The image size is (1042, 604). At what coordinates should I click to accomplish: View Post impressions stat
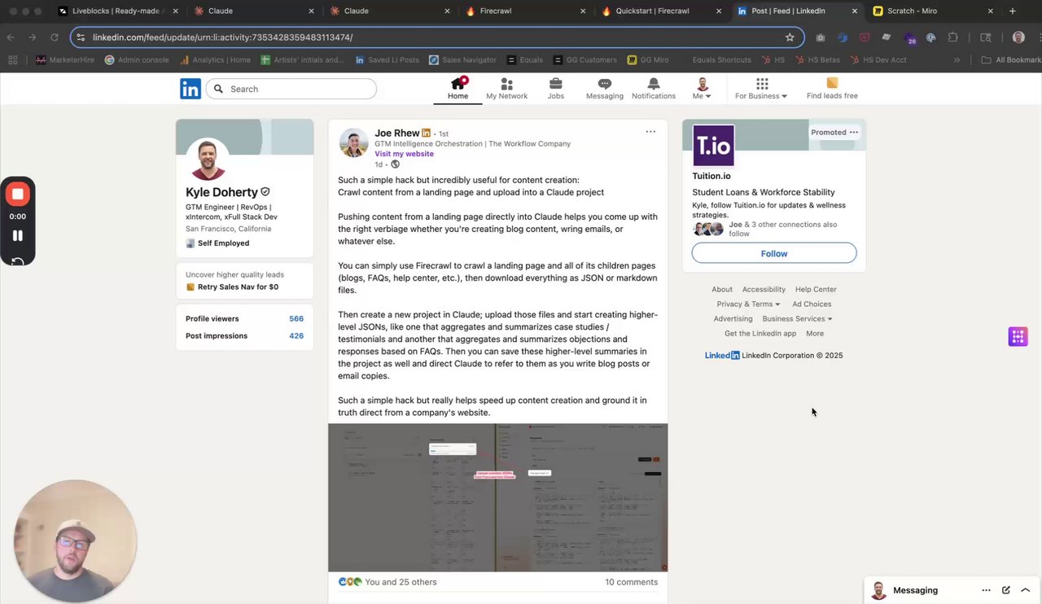pos(244,335)
